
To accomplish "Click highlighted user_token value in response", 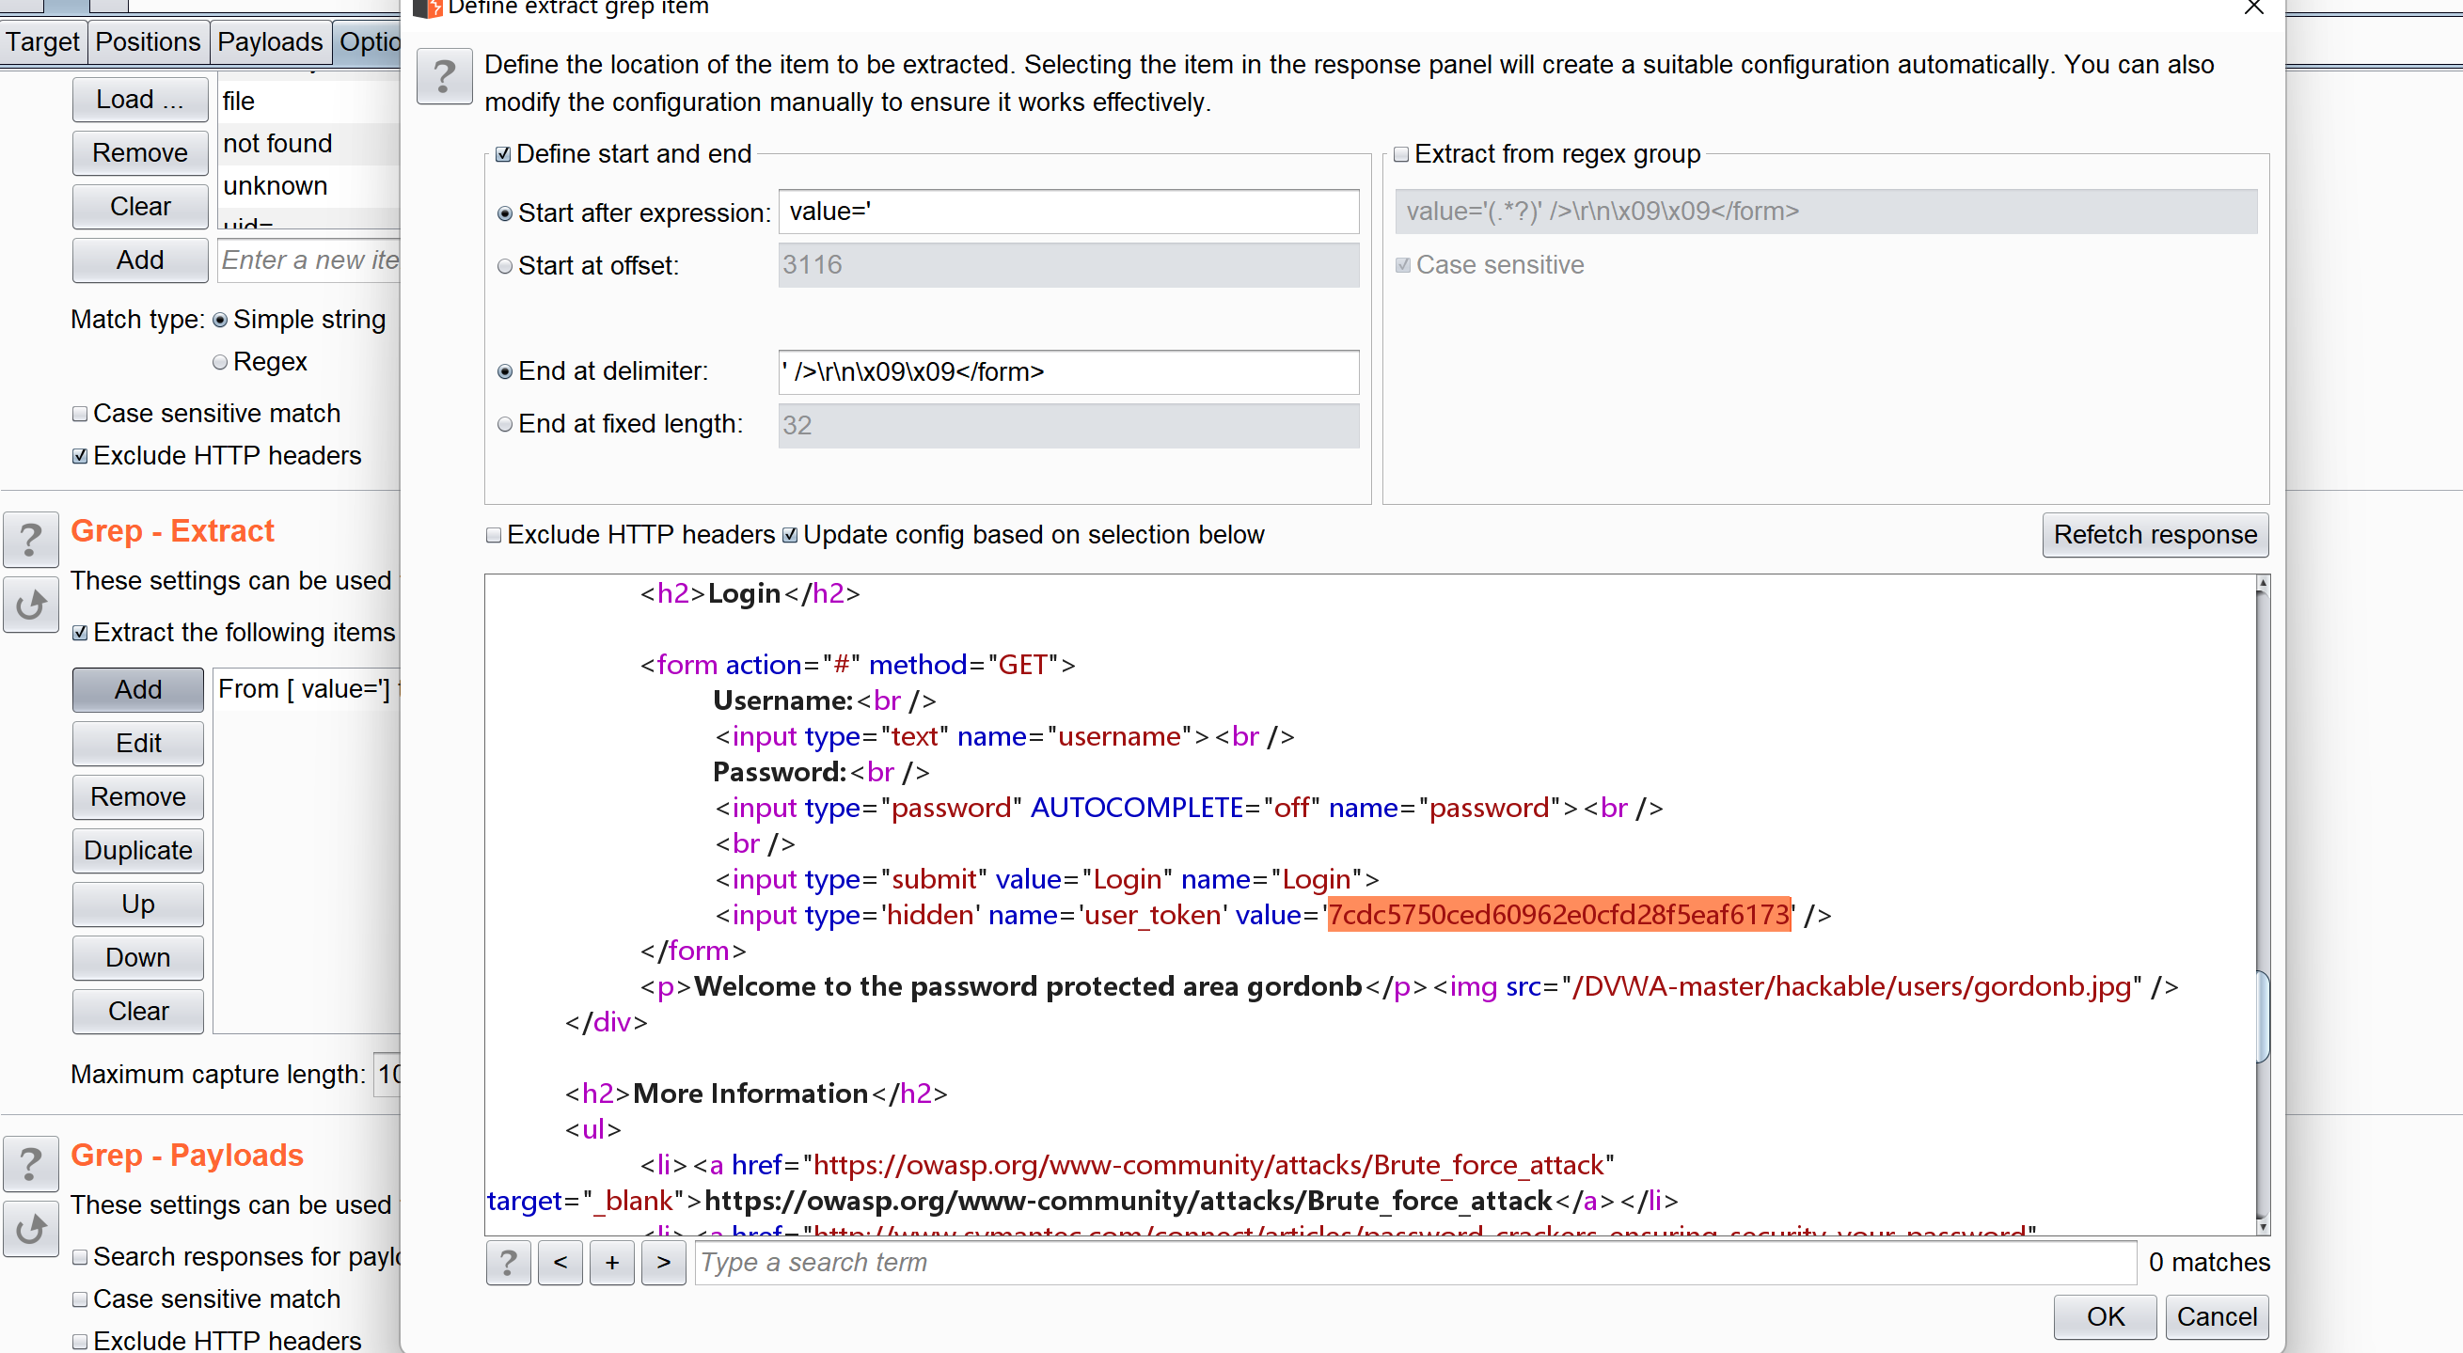I will click(1558, 914).
